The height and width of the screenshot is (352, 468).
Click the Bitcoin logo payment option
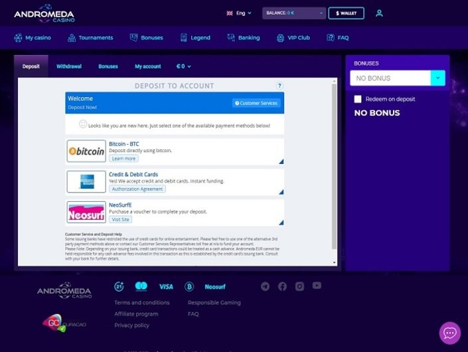[86, 151]
